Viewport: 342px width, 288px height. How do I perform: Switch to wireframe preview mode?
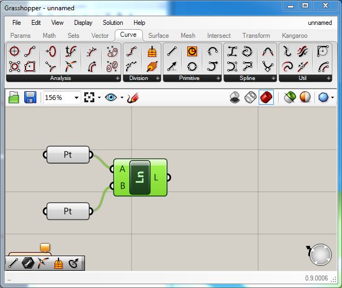(x=251, y=97)
